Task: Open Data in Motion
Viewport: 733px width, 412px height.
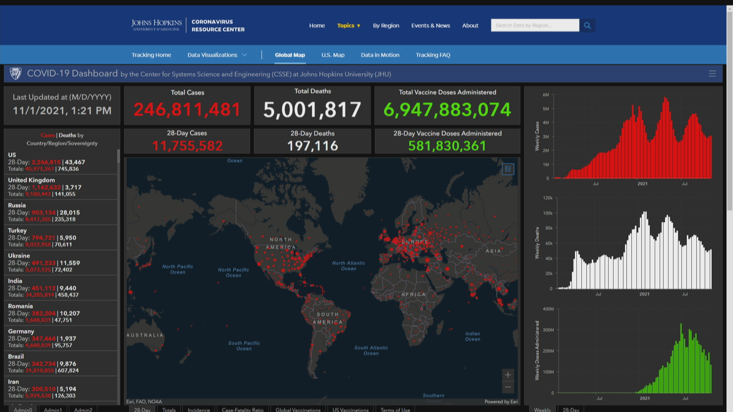Action: click(380, 55)
